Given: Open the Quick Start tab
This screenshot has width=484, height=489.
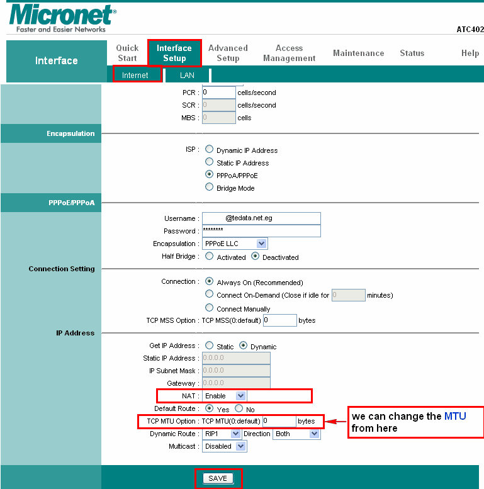Looking at the screenshot, I should tap(127, 53).
